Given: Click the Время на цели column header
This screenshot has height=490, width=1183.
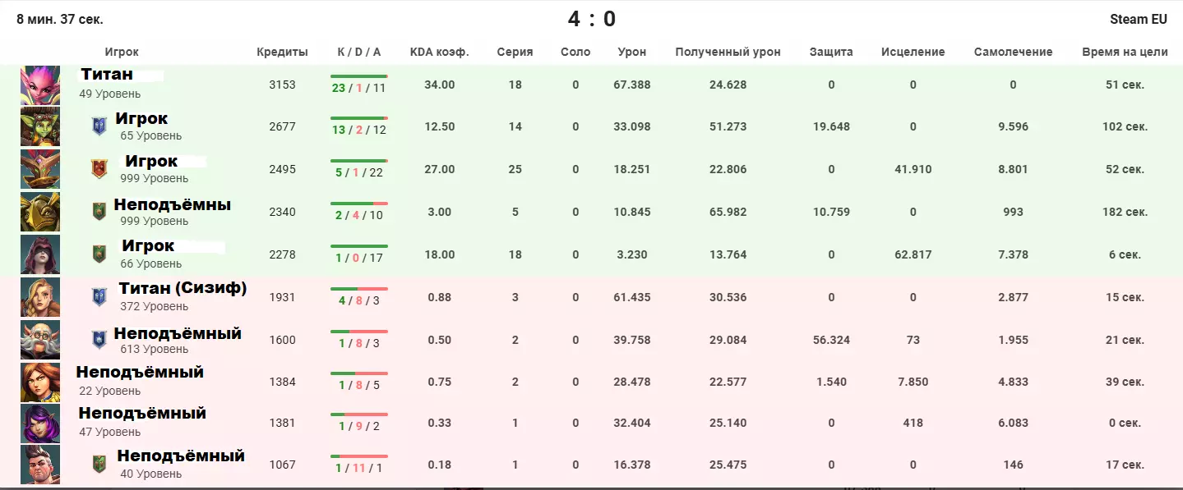Looking at the screenshot, I should (1125, 52).
